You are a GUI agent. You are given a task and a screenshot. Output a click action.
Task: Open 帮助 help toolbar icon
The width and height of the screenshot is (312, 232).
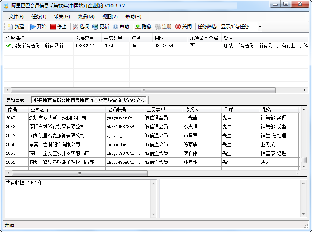point(115,27)
